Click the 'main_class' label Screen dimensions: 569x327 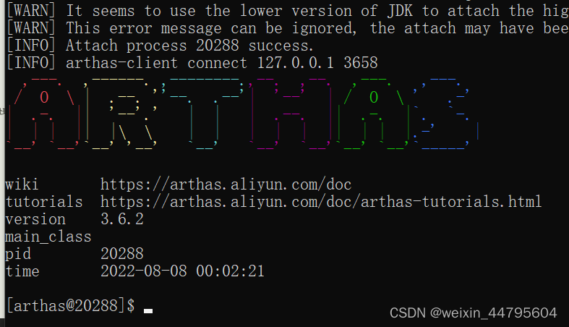pyautogui.click(x=48, y=237)
